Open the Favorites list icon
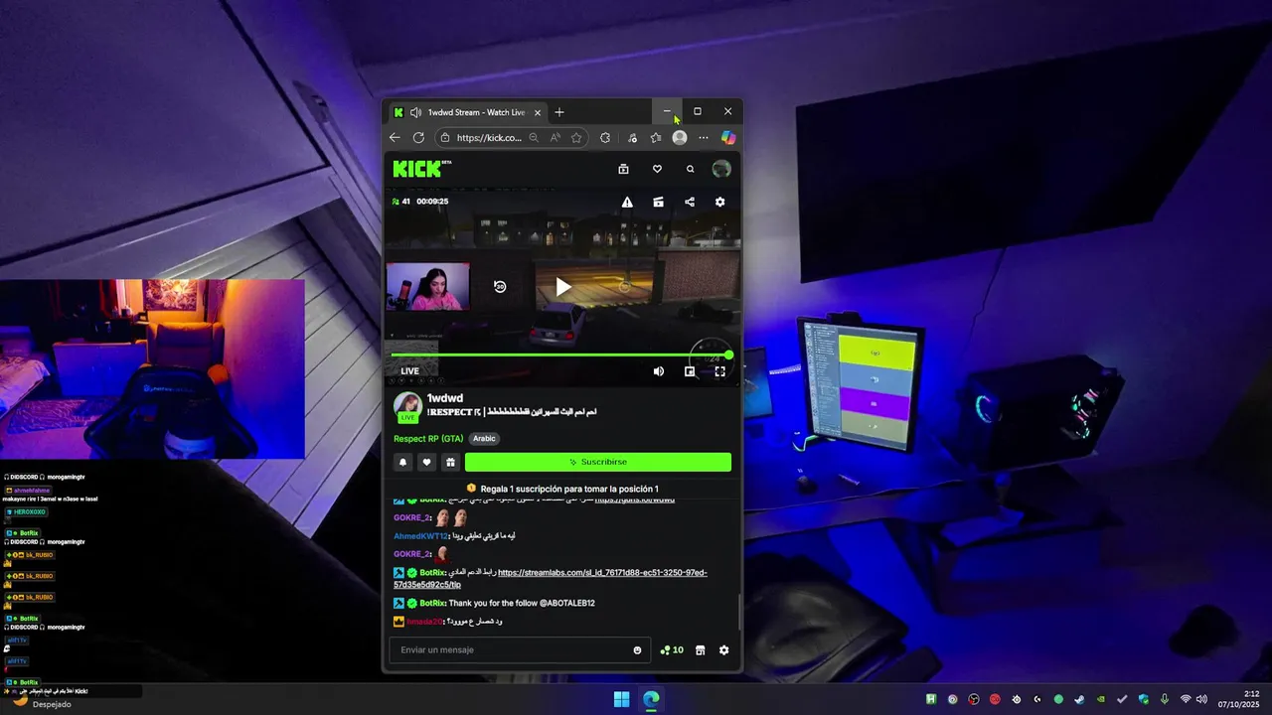The width and height of the screenshot is (1272, 715). click(656, 138)
